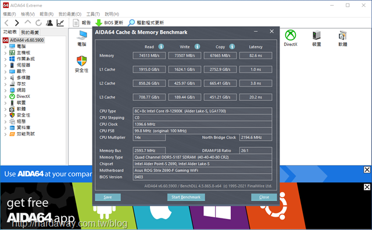Open the 我的最愛(O) menu
Image resolution: width=372 pixels, height=230 pixels.
(x=70, y=14)
